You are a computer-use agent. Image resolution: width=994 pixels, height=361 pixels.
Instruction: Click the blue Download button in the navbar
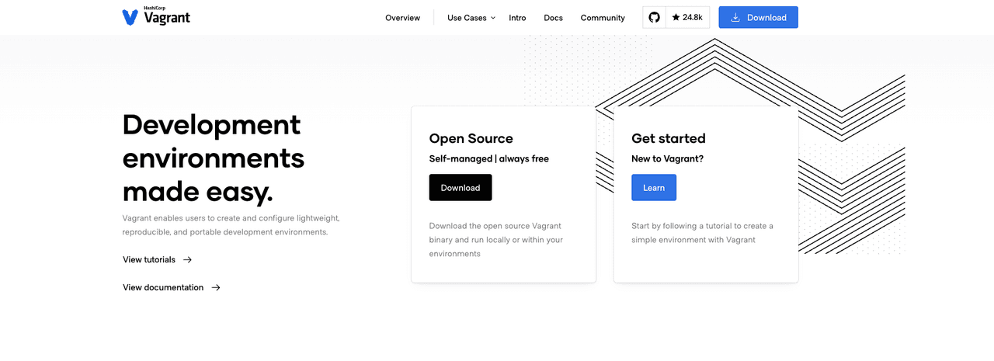tap(758, 17)
